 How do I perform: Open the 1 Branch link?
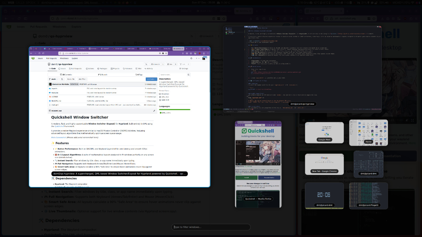click(x=103, y=75)
